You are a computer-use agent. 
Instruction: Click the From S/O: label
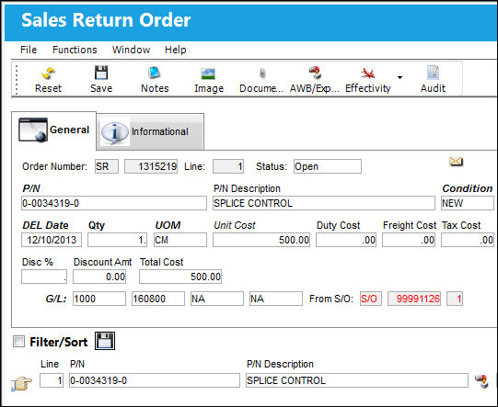pyautogui.click(x=331, y=299)
